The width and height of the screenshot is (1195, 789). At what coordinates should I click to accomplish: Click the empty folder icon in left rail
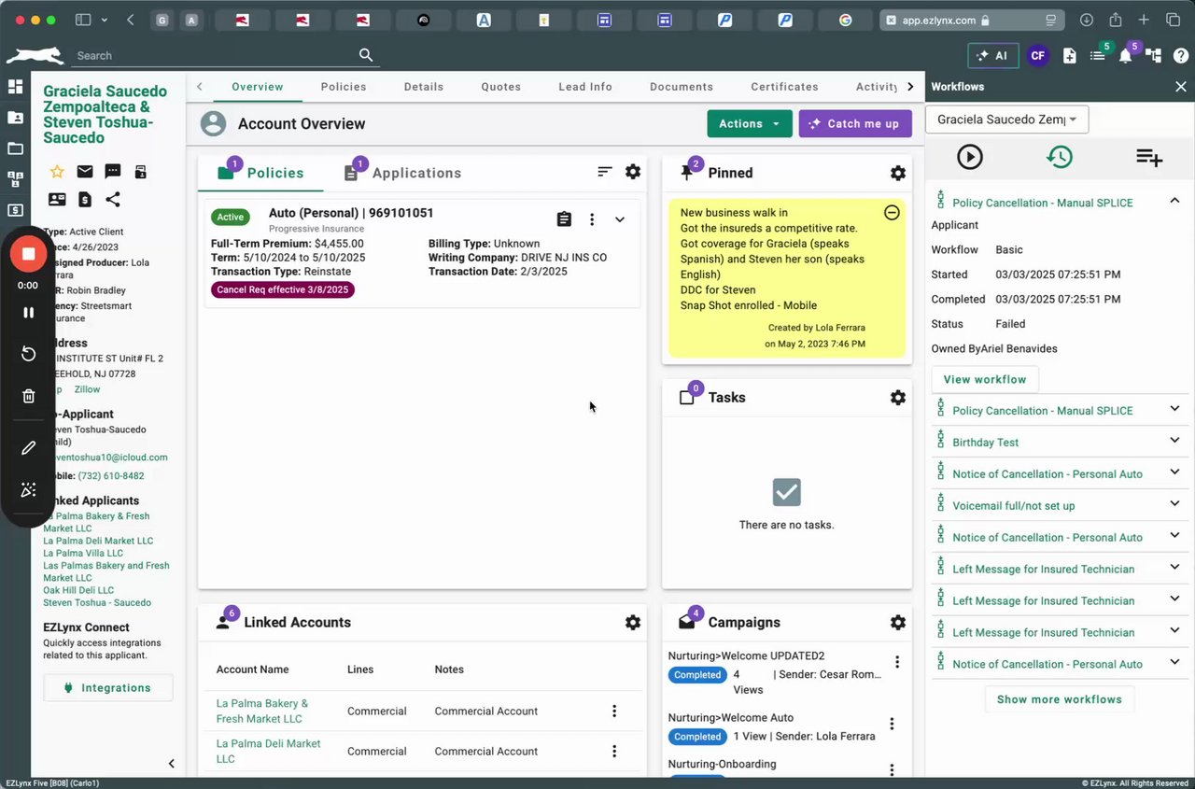click(x=15, y=148)
